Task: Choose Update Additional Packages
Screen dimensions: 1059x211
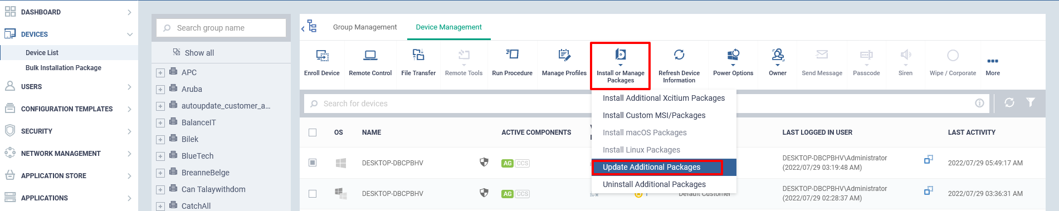Action: point(663,167)
